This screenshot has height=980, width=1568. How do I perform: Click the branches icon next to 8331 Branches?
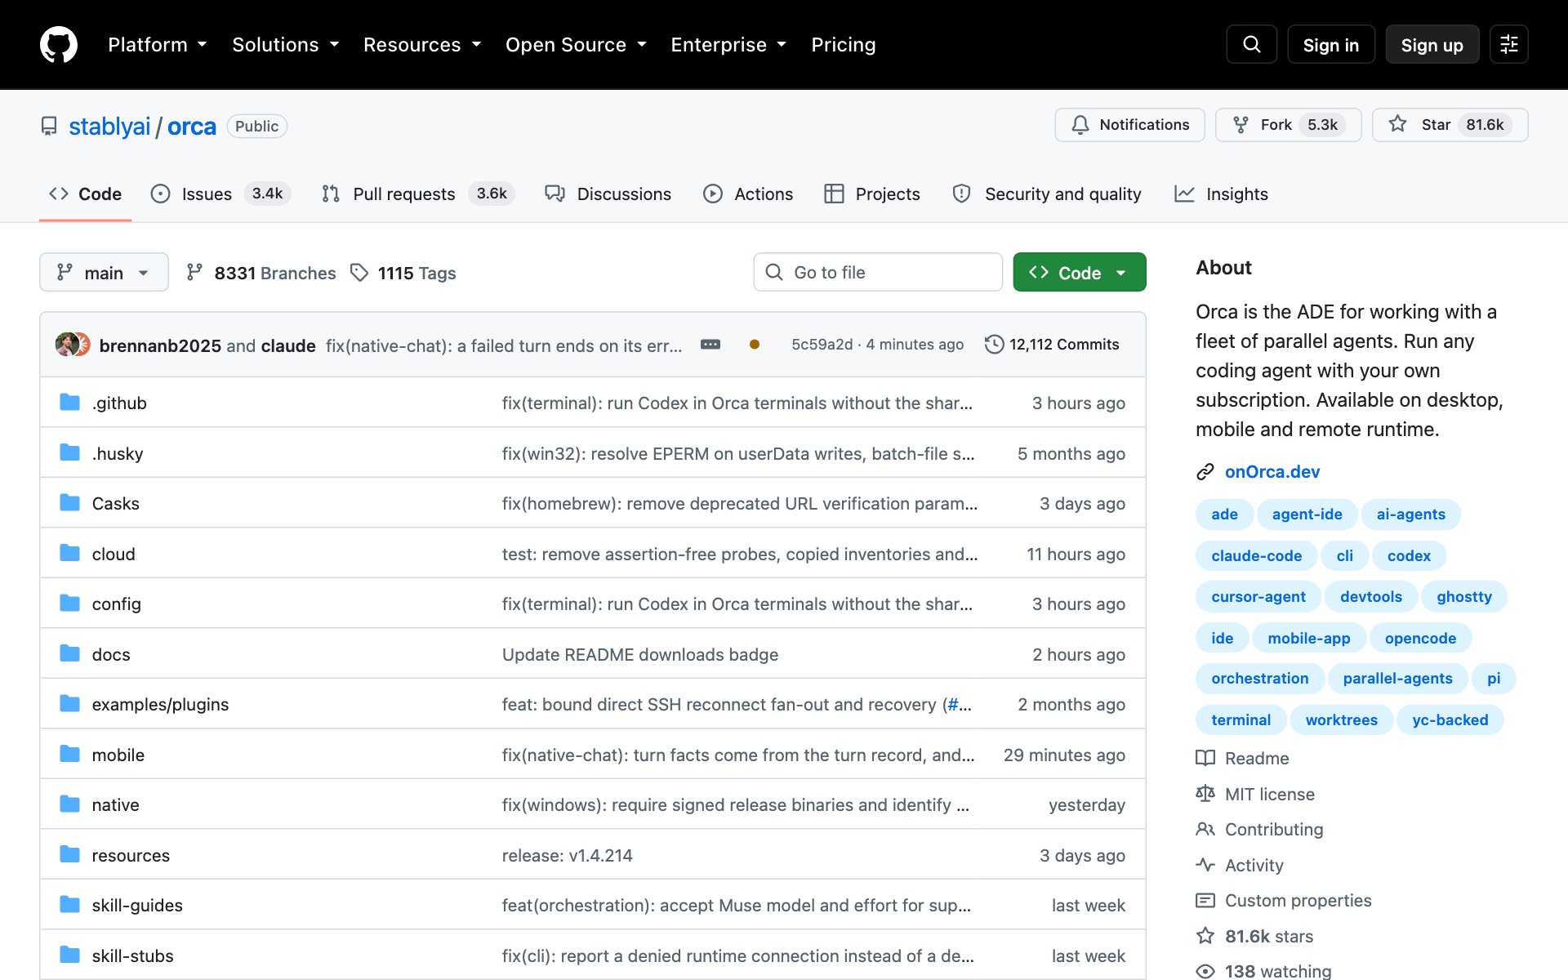(194, 272)
